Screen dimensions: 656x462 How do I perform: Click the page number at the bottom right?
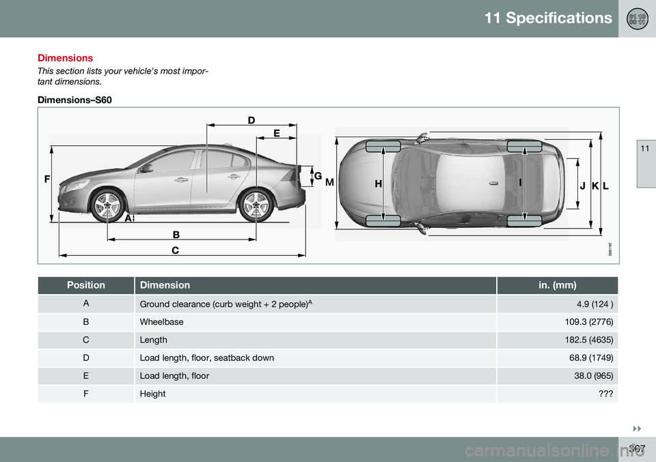637,448
